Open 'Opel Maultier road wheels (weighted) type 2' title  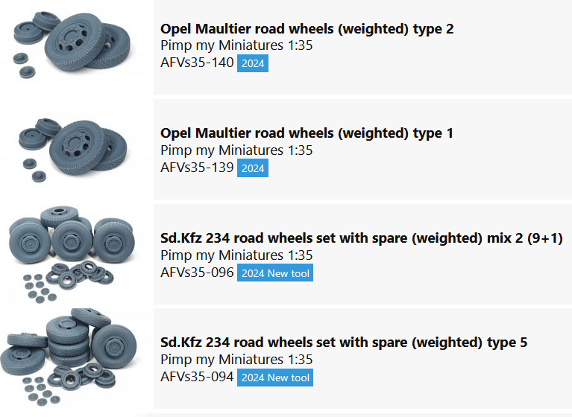(x=307, y=29)
